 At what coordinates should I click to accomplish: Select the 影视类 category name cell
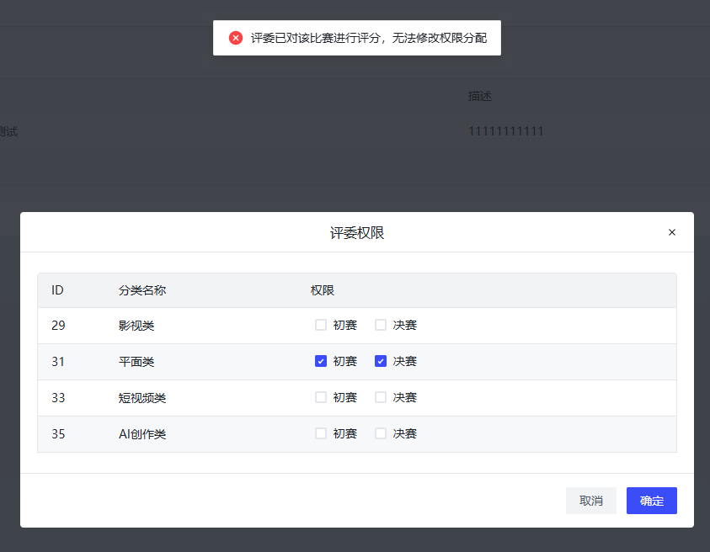(x=136, y=326)
